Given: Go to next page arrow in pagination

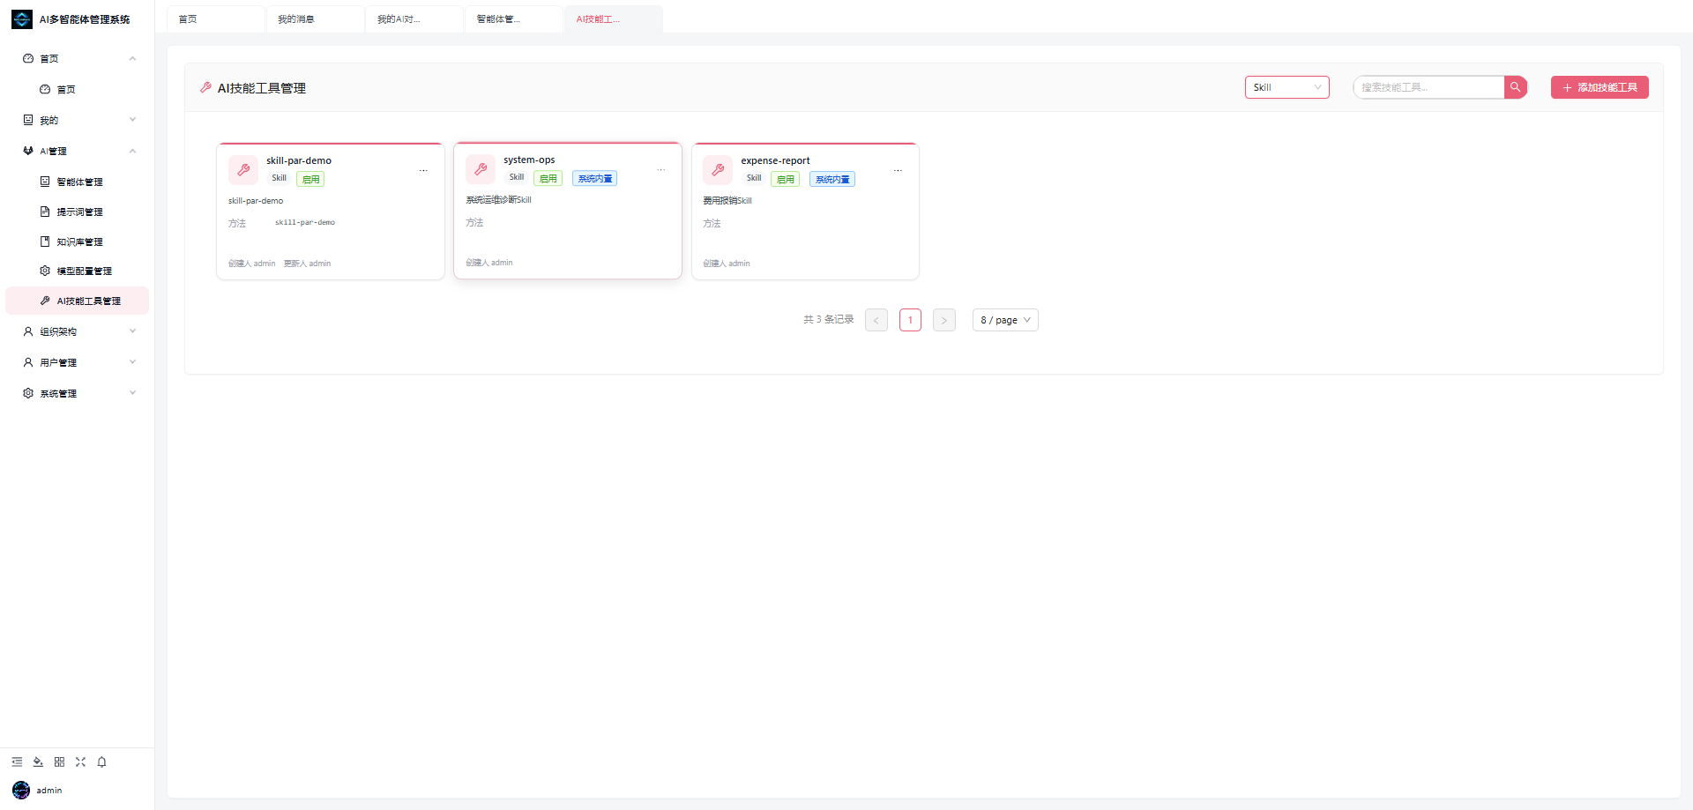Looking at the screenshot, I should pyautogui.click(x=944, y=320).
